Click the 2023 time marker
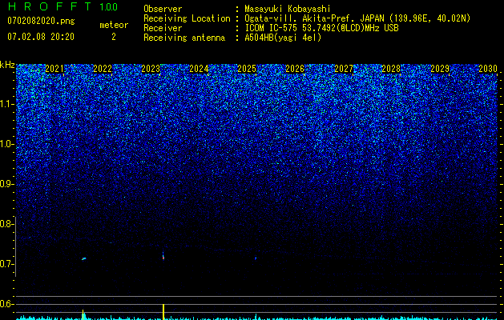504x320 pixels. pyautogui.click(x=151, y=69)
